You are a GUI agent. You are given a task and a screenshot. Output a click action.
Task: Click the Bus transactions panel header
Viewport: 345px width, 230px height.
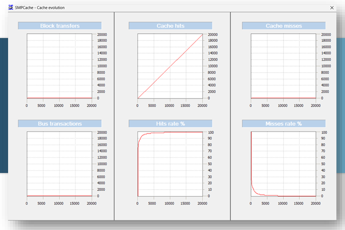pos(59,124)
